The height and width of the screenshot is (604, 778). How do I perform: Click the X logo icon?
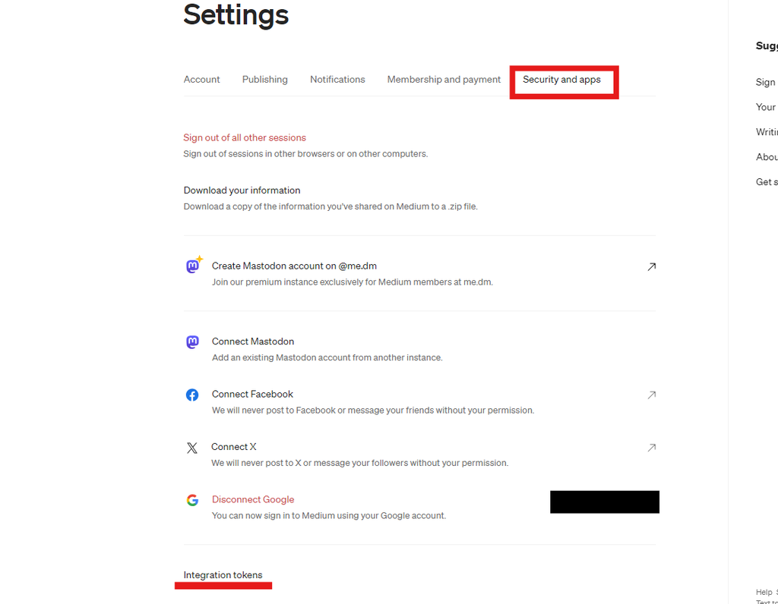(192, 448)
